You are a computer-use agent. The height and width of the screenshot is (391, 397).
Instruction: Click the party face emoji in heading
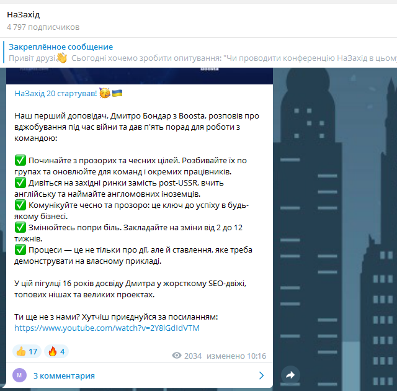[105, 93]
